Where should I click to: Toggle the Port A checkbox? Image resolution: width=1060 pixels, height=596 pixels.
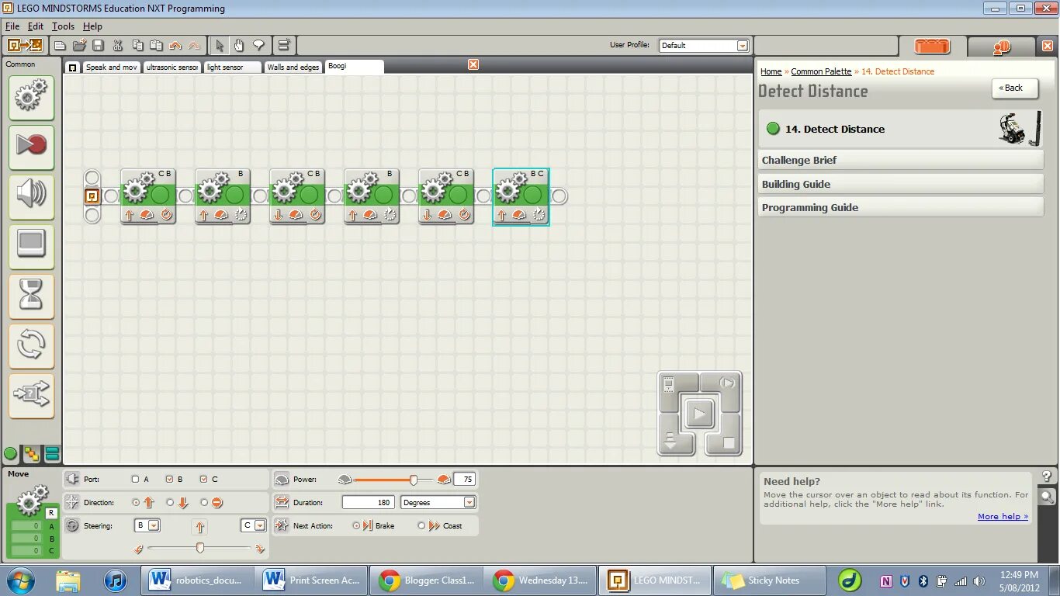135,480
